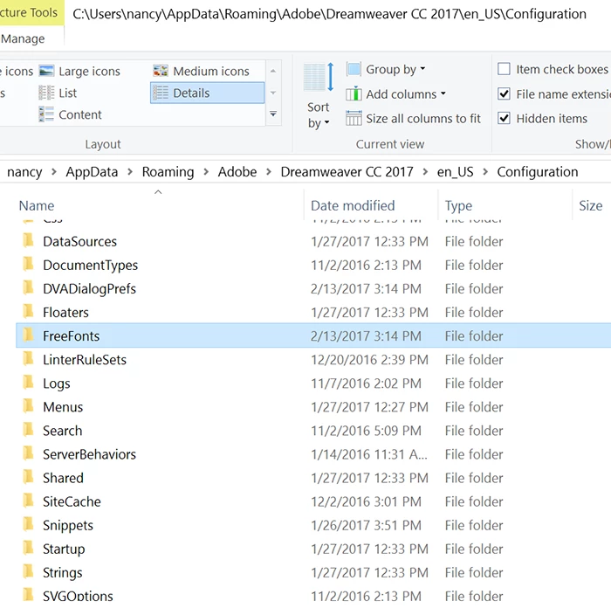Select the Large icons layout option
Image resolution: width=611 pixels, height=615 pixels.
80,71
